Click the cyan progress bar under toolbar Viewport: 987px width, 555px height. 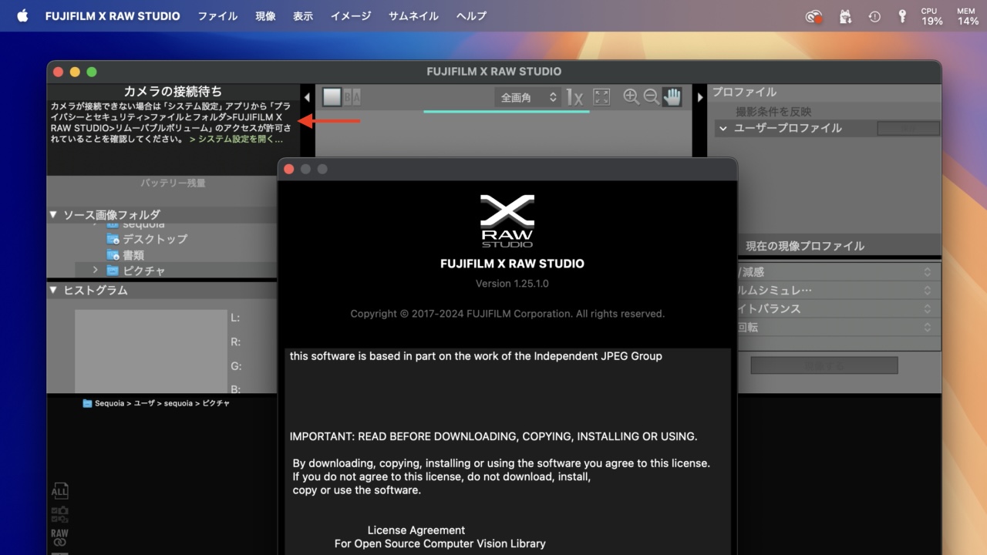(x=507, y=112)
